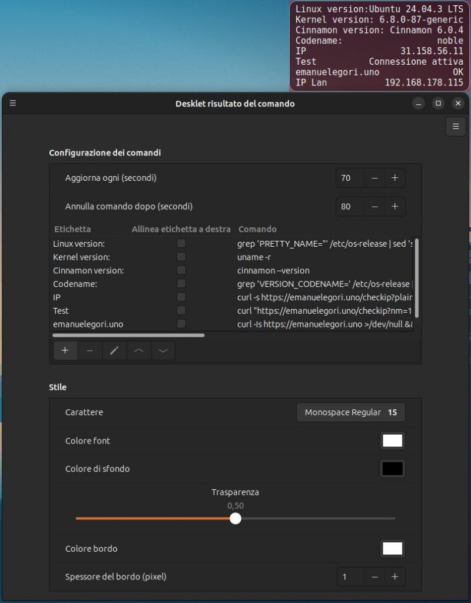471x603 pixels.
Task: Increase 'Spessore del bordo' with the plus stepper
Action: 395,577
